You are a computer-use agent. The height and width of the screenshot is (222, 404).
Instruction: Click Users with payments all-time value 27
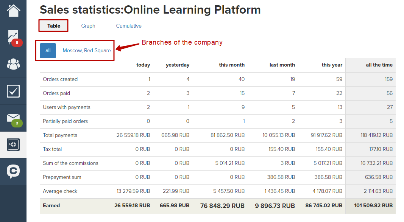[390, 107]
